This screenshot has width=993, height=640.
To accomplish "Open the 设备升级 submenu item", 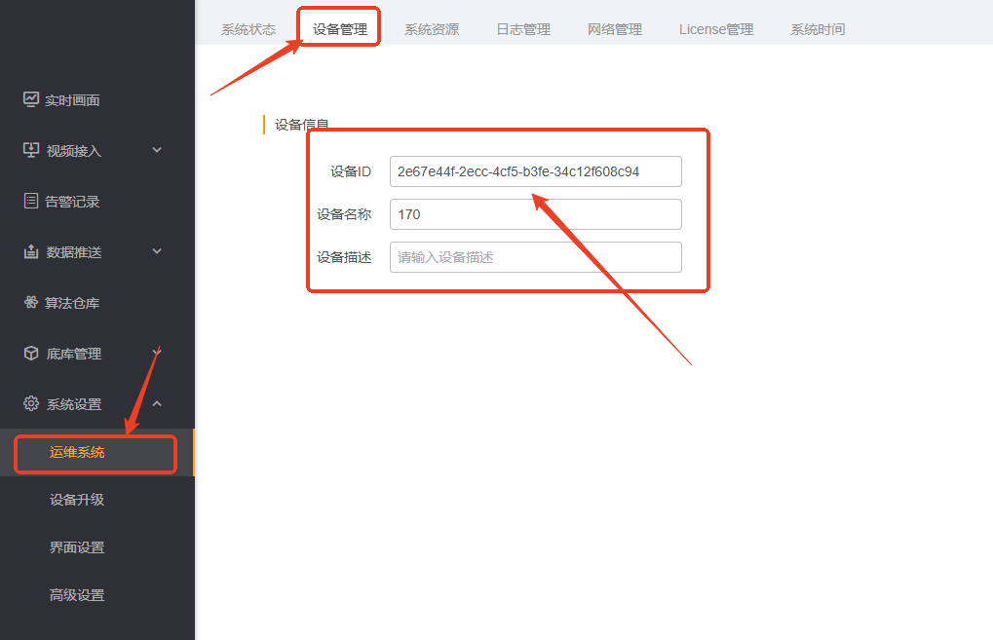I will (x=77, y=500).
